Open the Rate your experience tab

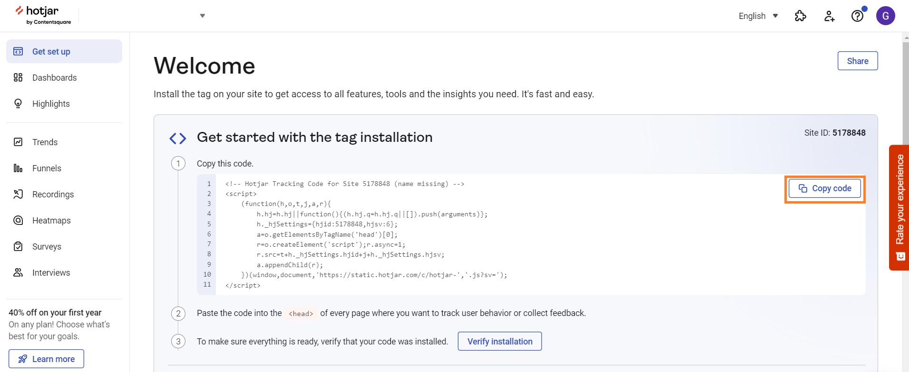pos(899,207)
